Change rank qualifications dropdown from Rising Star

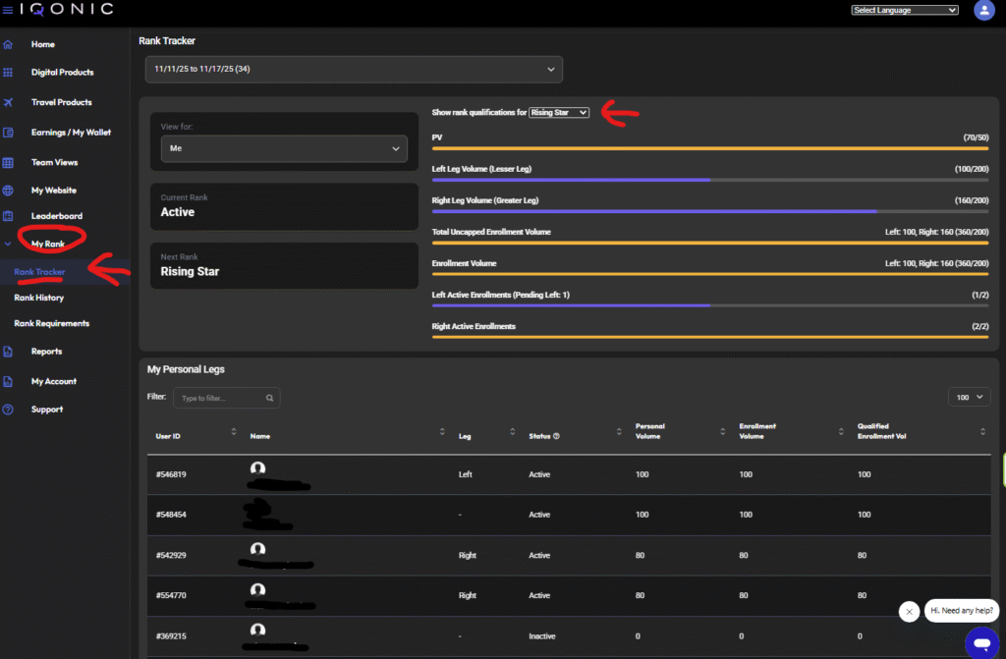(x=558, y=112)
